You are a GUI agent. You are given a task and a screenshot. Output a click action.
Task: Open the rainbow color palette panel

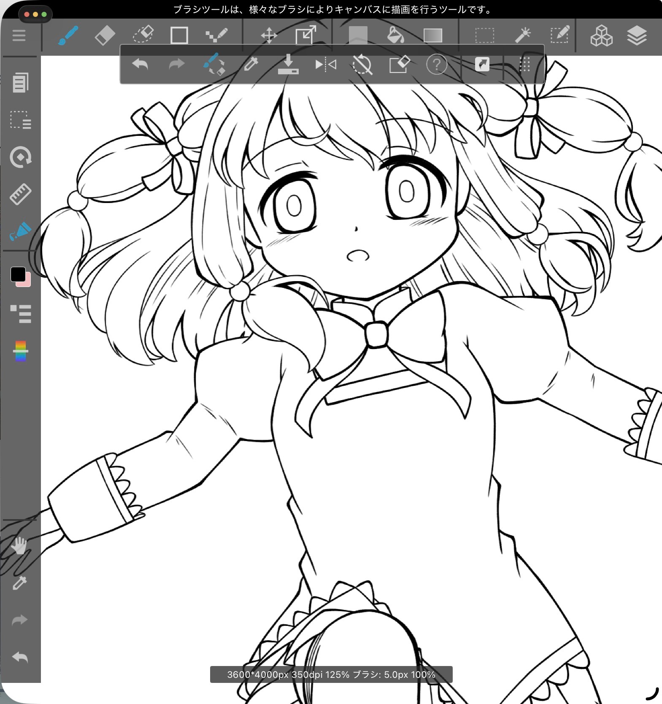(20, 351)
